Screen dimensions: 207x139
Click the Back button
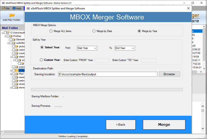tap(121, 125)
